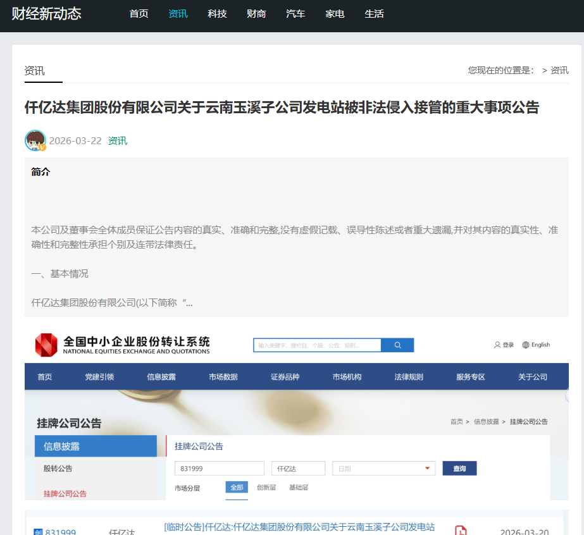
Task: Click the green 资讯 tag beside date
Action: click(x=117, y=141)
